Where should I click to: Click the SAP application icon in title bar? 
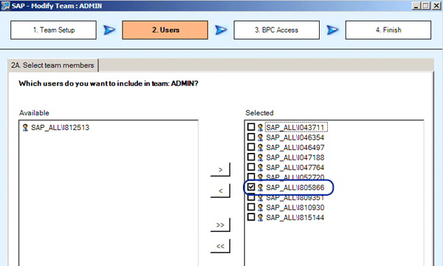coord(5,6)
